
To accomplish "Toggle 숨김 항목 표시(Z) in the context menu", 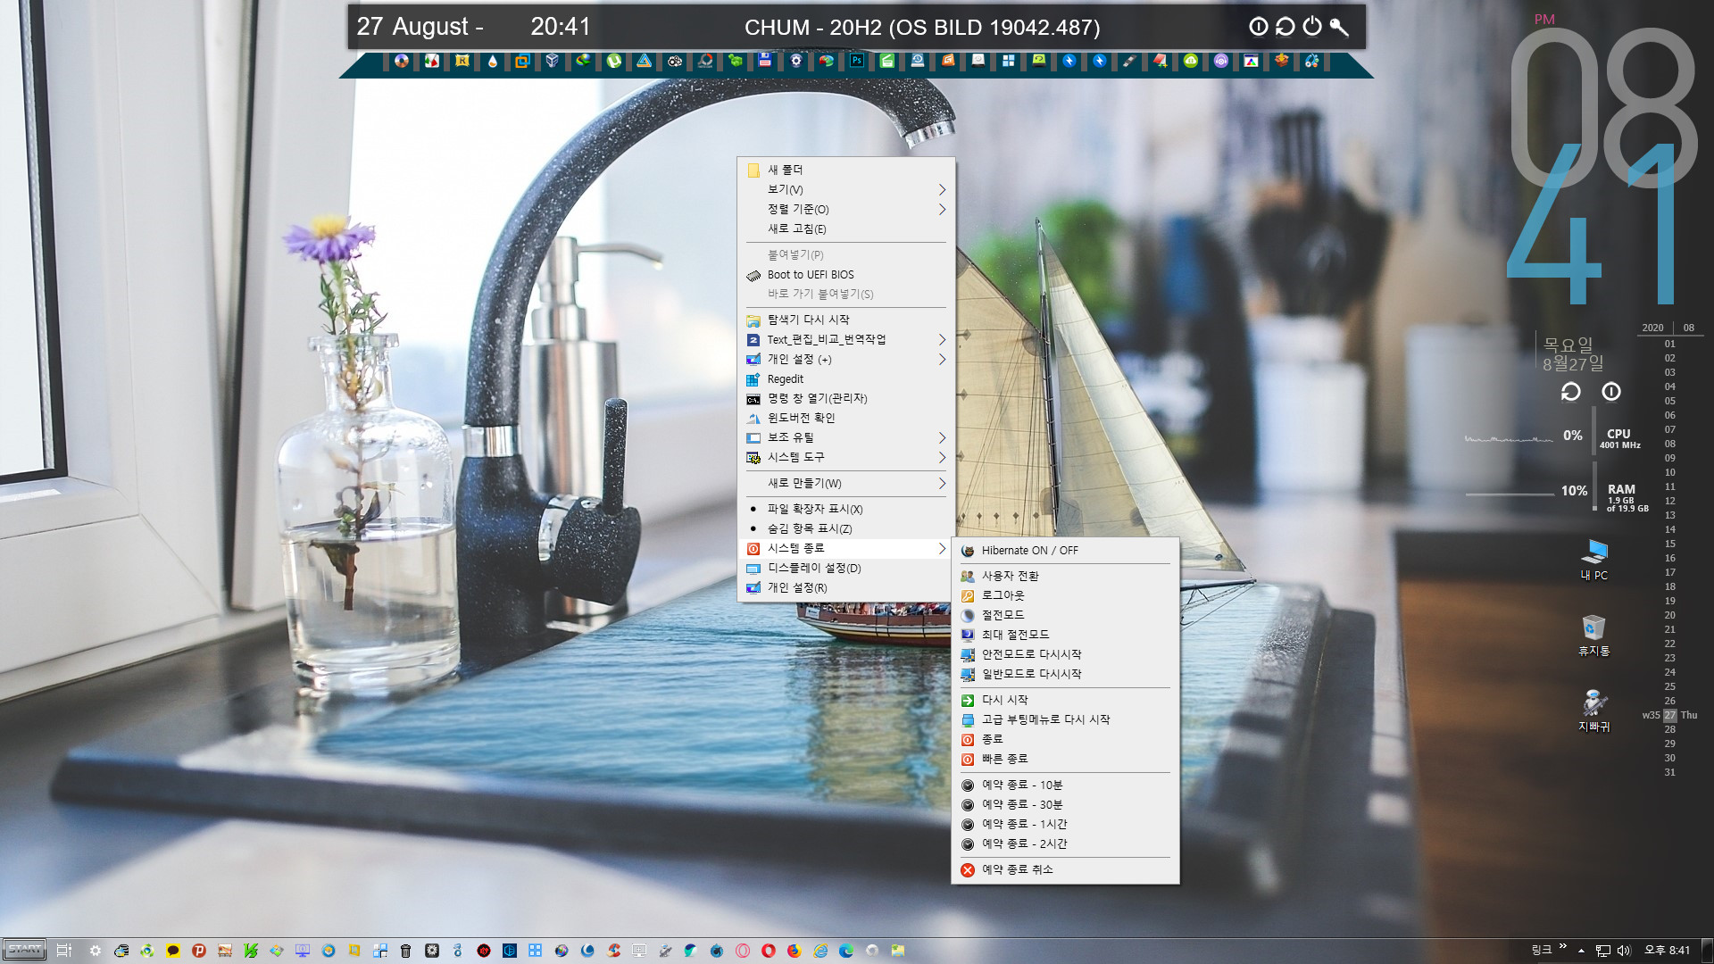I will pyautogui.click(x=846, y=528).
